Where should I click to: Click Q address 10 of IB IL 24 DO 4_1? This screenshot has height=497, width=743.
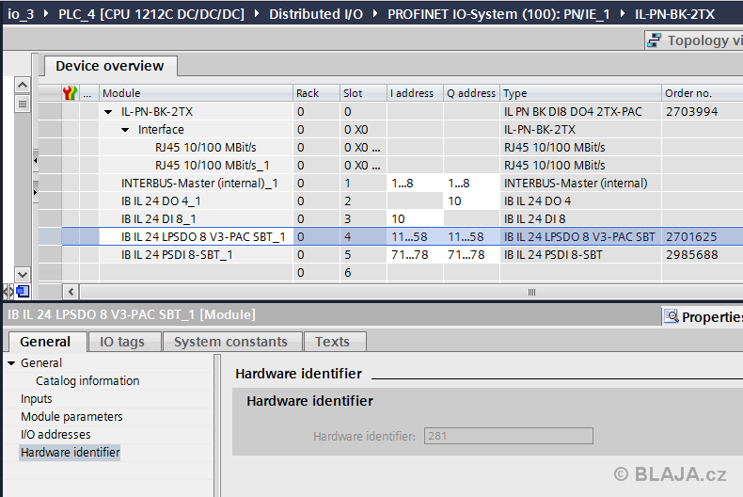pos(471,201)
